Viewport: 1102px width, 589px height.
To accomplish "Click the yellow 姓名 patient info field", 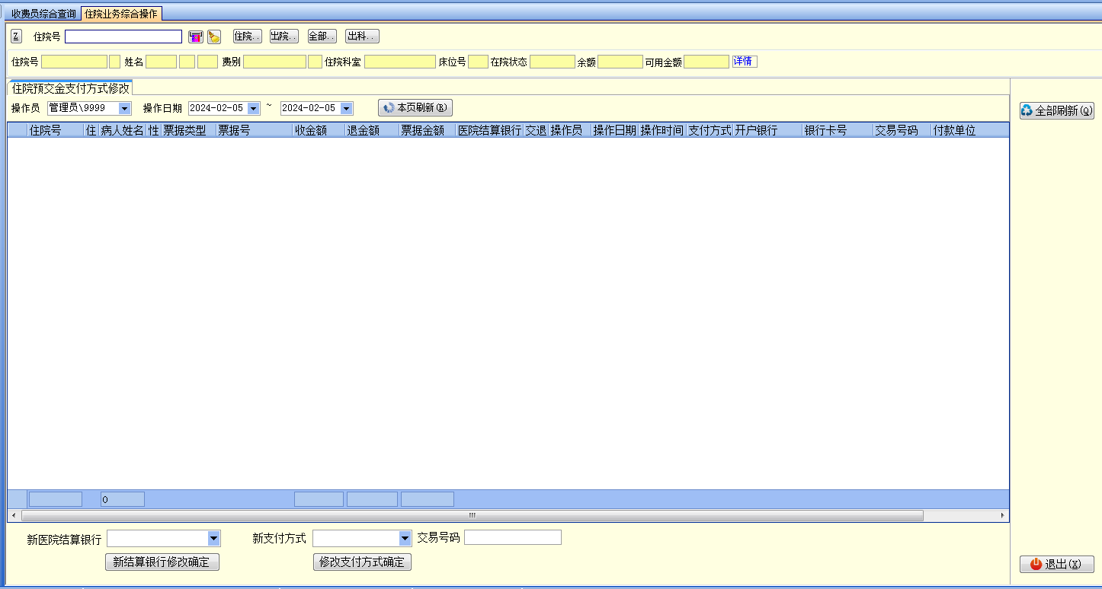I will click(161, 62).
